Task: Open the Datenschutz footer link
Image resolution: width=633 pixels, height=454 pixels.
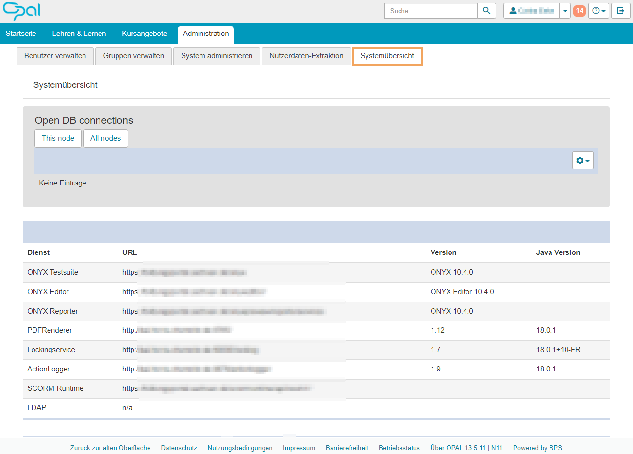Action: (179, 448)
